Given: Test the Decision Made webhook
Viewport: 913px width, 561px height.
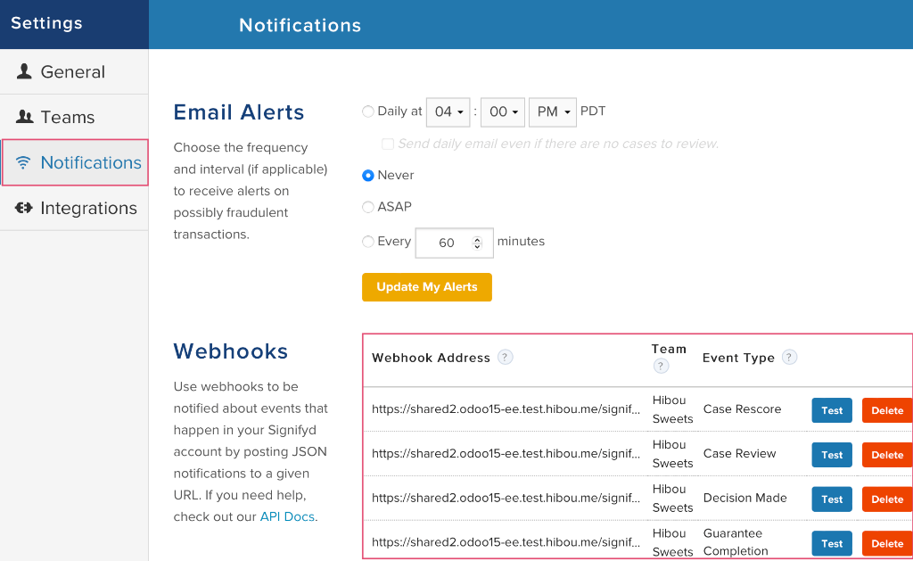Looking at the screenshot, I should click(832, 499).
